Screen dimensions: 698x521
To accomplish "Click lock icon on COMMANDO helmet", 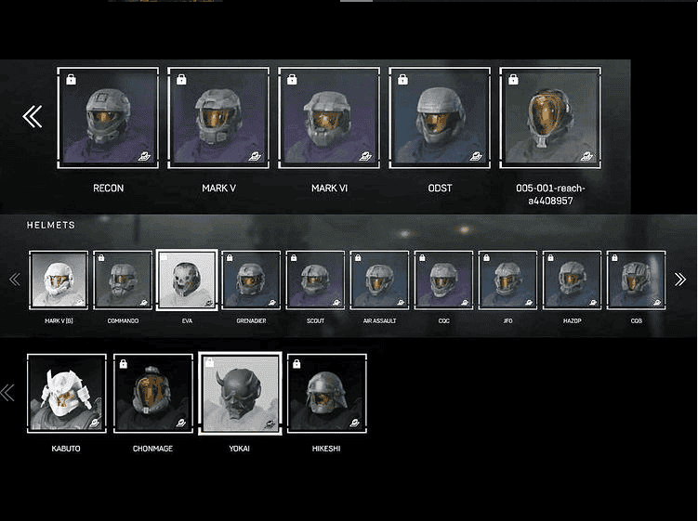I will (101, 258).
